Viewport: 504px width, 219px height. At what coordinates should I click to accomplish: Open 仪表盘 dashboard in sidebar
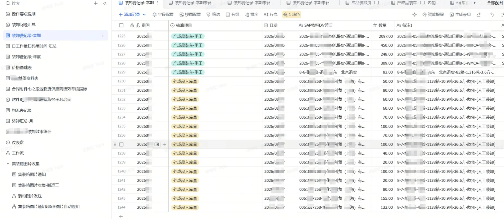pyautogui.click(x=18, y=142)
